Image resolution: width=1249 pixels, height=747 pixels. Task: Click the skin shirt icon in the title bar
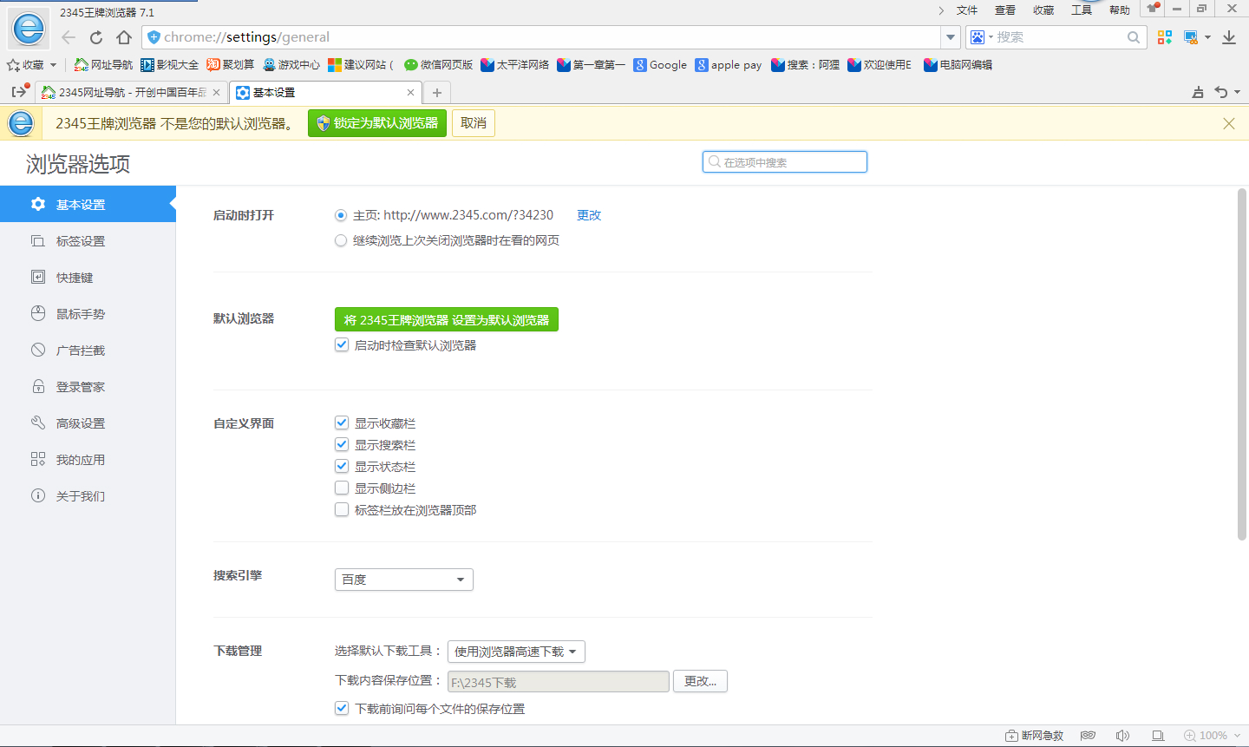1153,9
